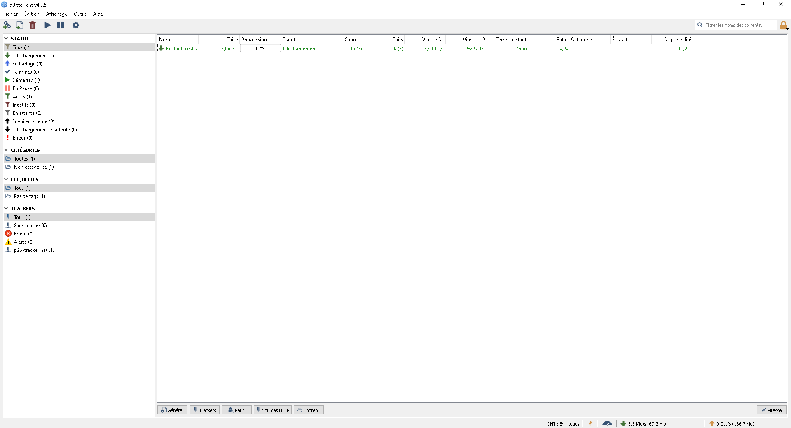Select Non catégorisé (1) category
Image resolution: width=791 pixels, height=428 pixels.
point(79,167)
